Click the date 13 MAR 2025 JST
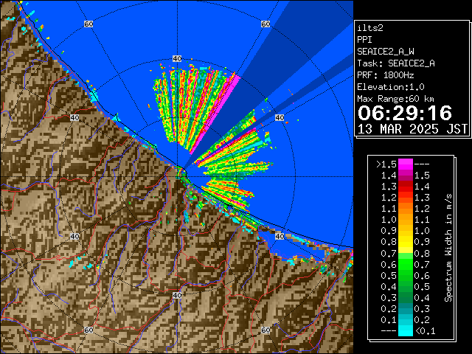The height and width of the screenshot is (354, 472). (x=412, y=129)
